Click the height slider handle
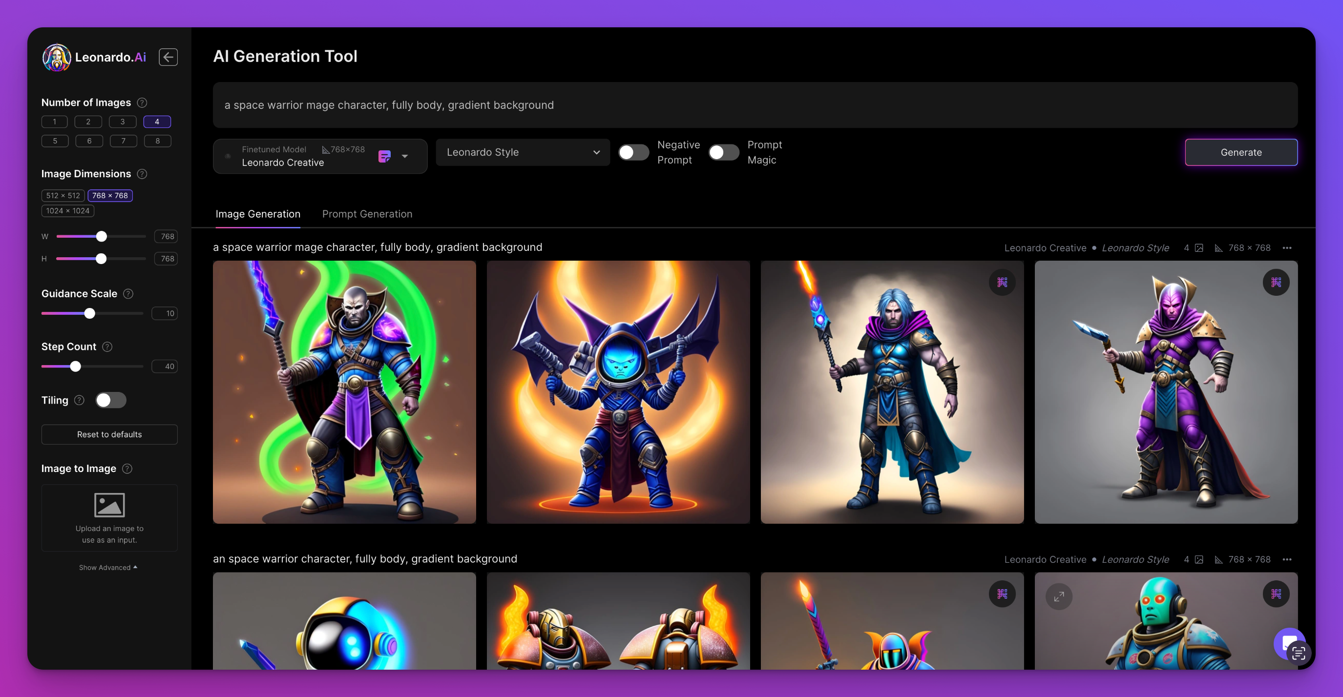 click(x=101, y=259)
